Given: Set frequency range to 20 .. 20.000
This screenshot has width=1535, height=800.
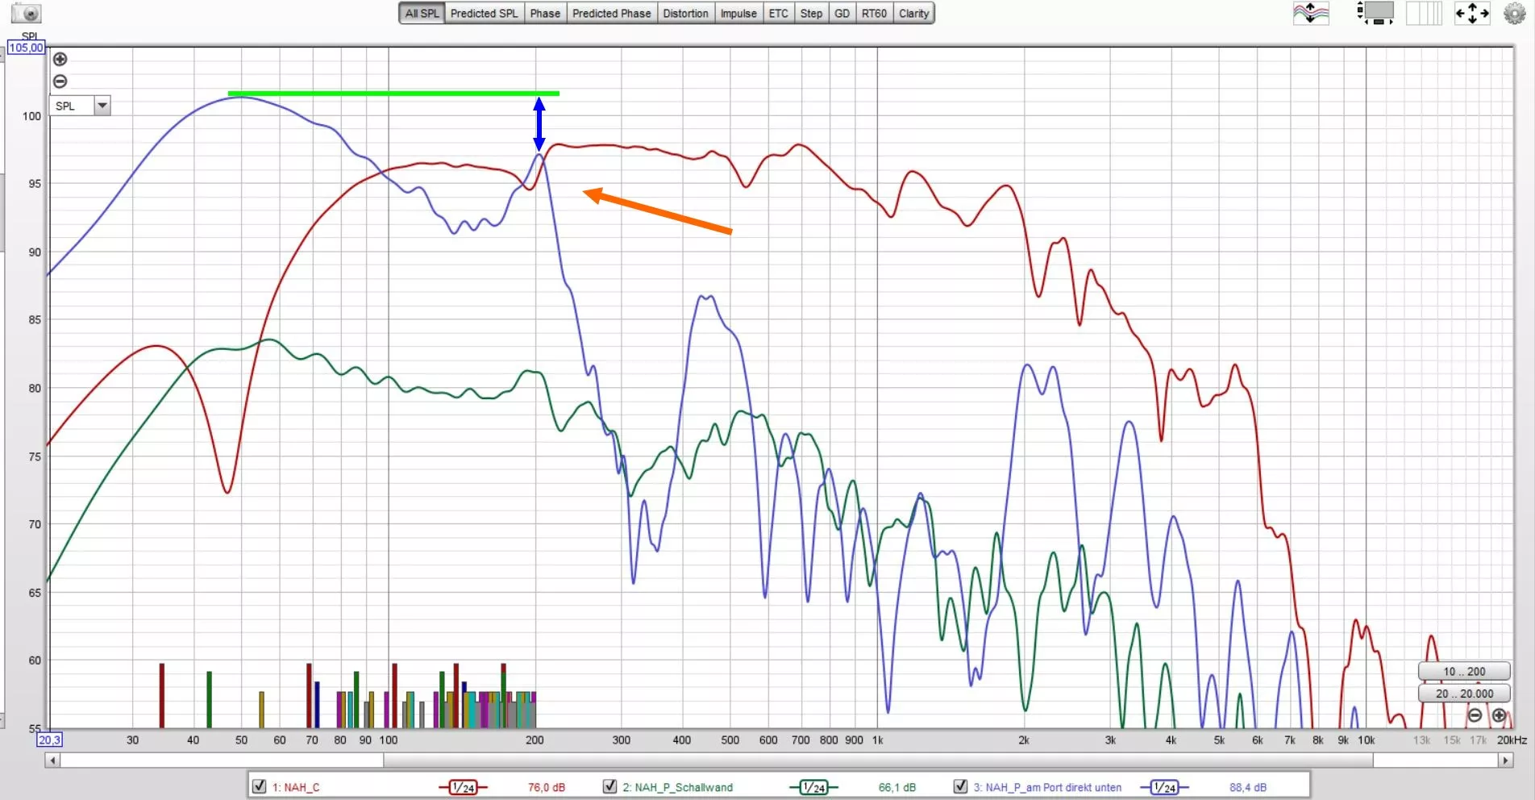Looking at the screenshot, I should point(1463,694).
